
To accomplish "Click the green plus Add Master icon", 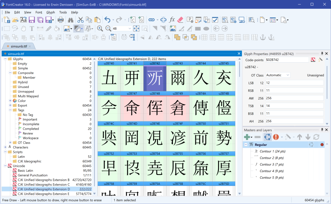I will (247, 137).
